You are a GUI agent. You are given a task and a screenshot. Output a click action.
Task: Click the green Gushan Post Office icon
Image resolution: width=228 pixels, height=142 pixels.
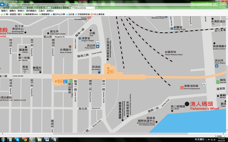(71, 81)
